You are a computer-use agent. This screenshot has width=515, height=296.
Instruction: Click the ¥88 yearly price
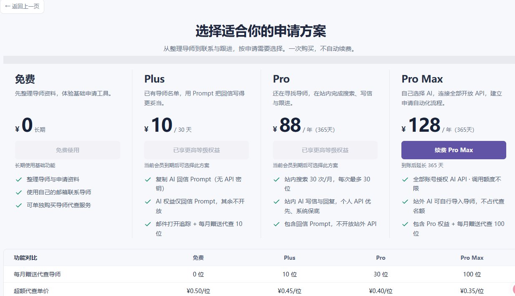(304, 125)
